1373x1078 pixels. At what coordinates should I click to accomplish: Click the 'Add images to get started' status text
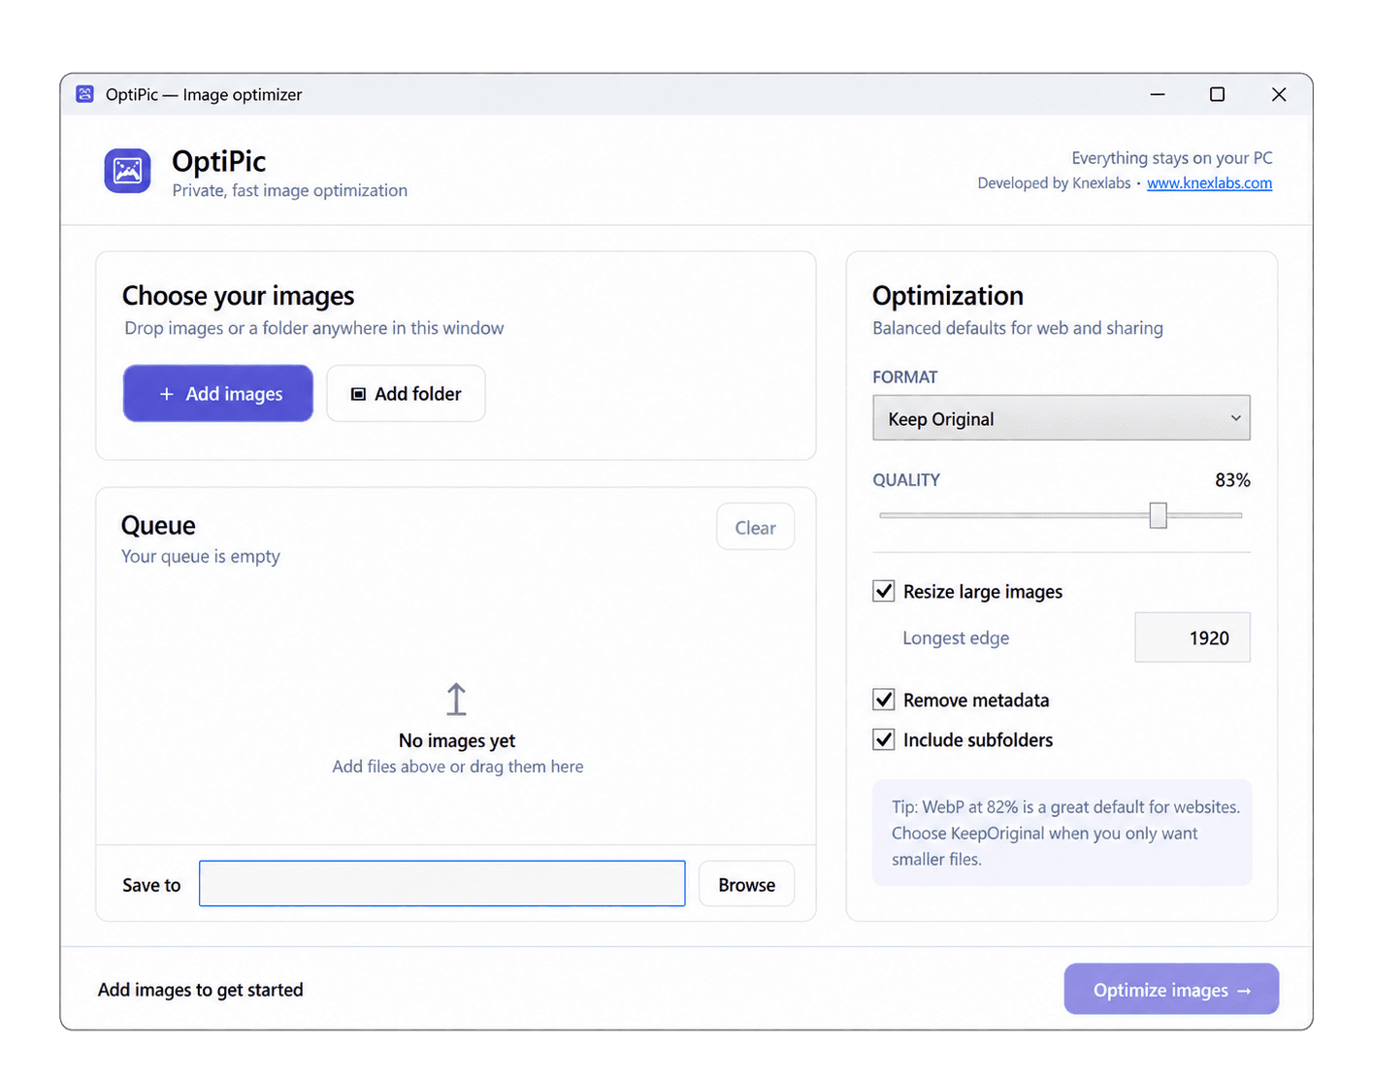pyautogui.click(x=201, y=990)
